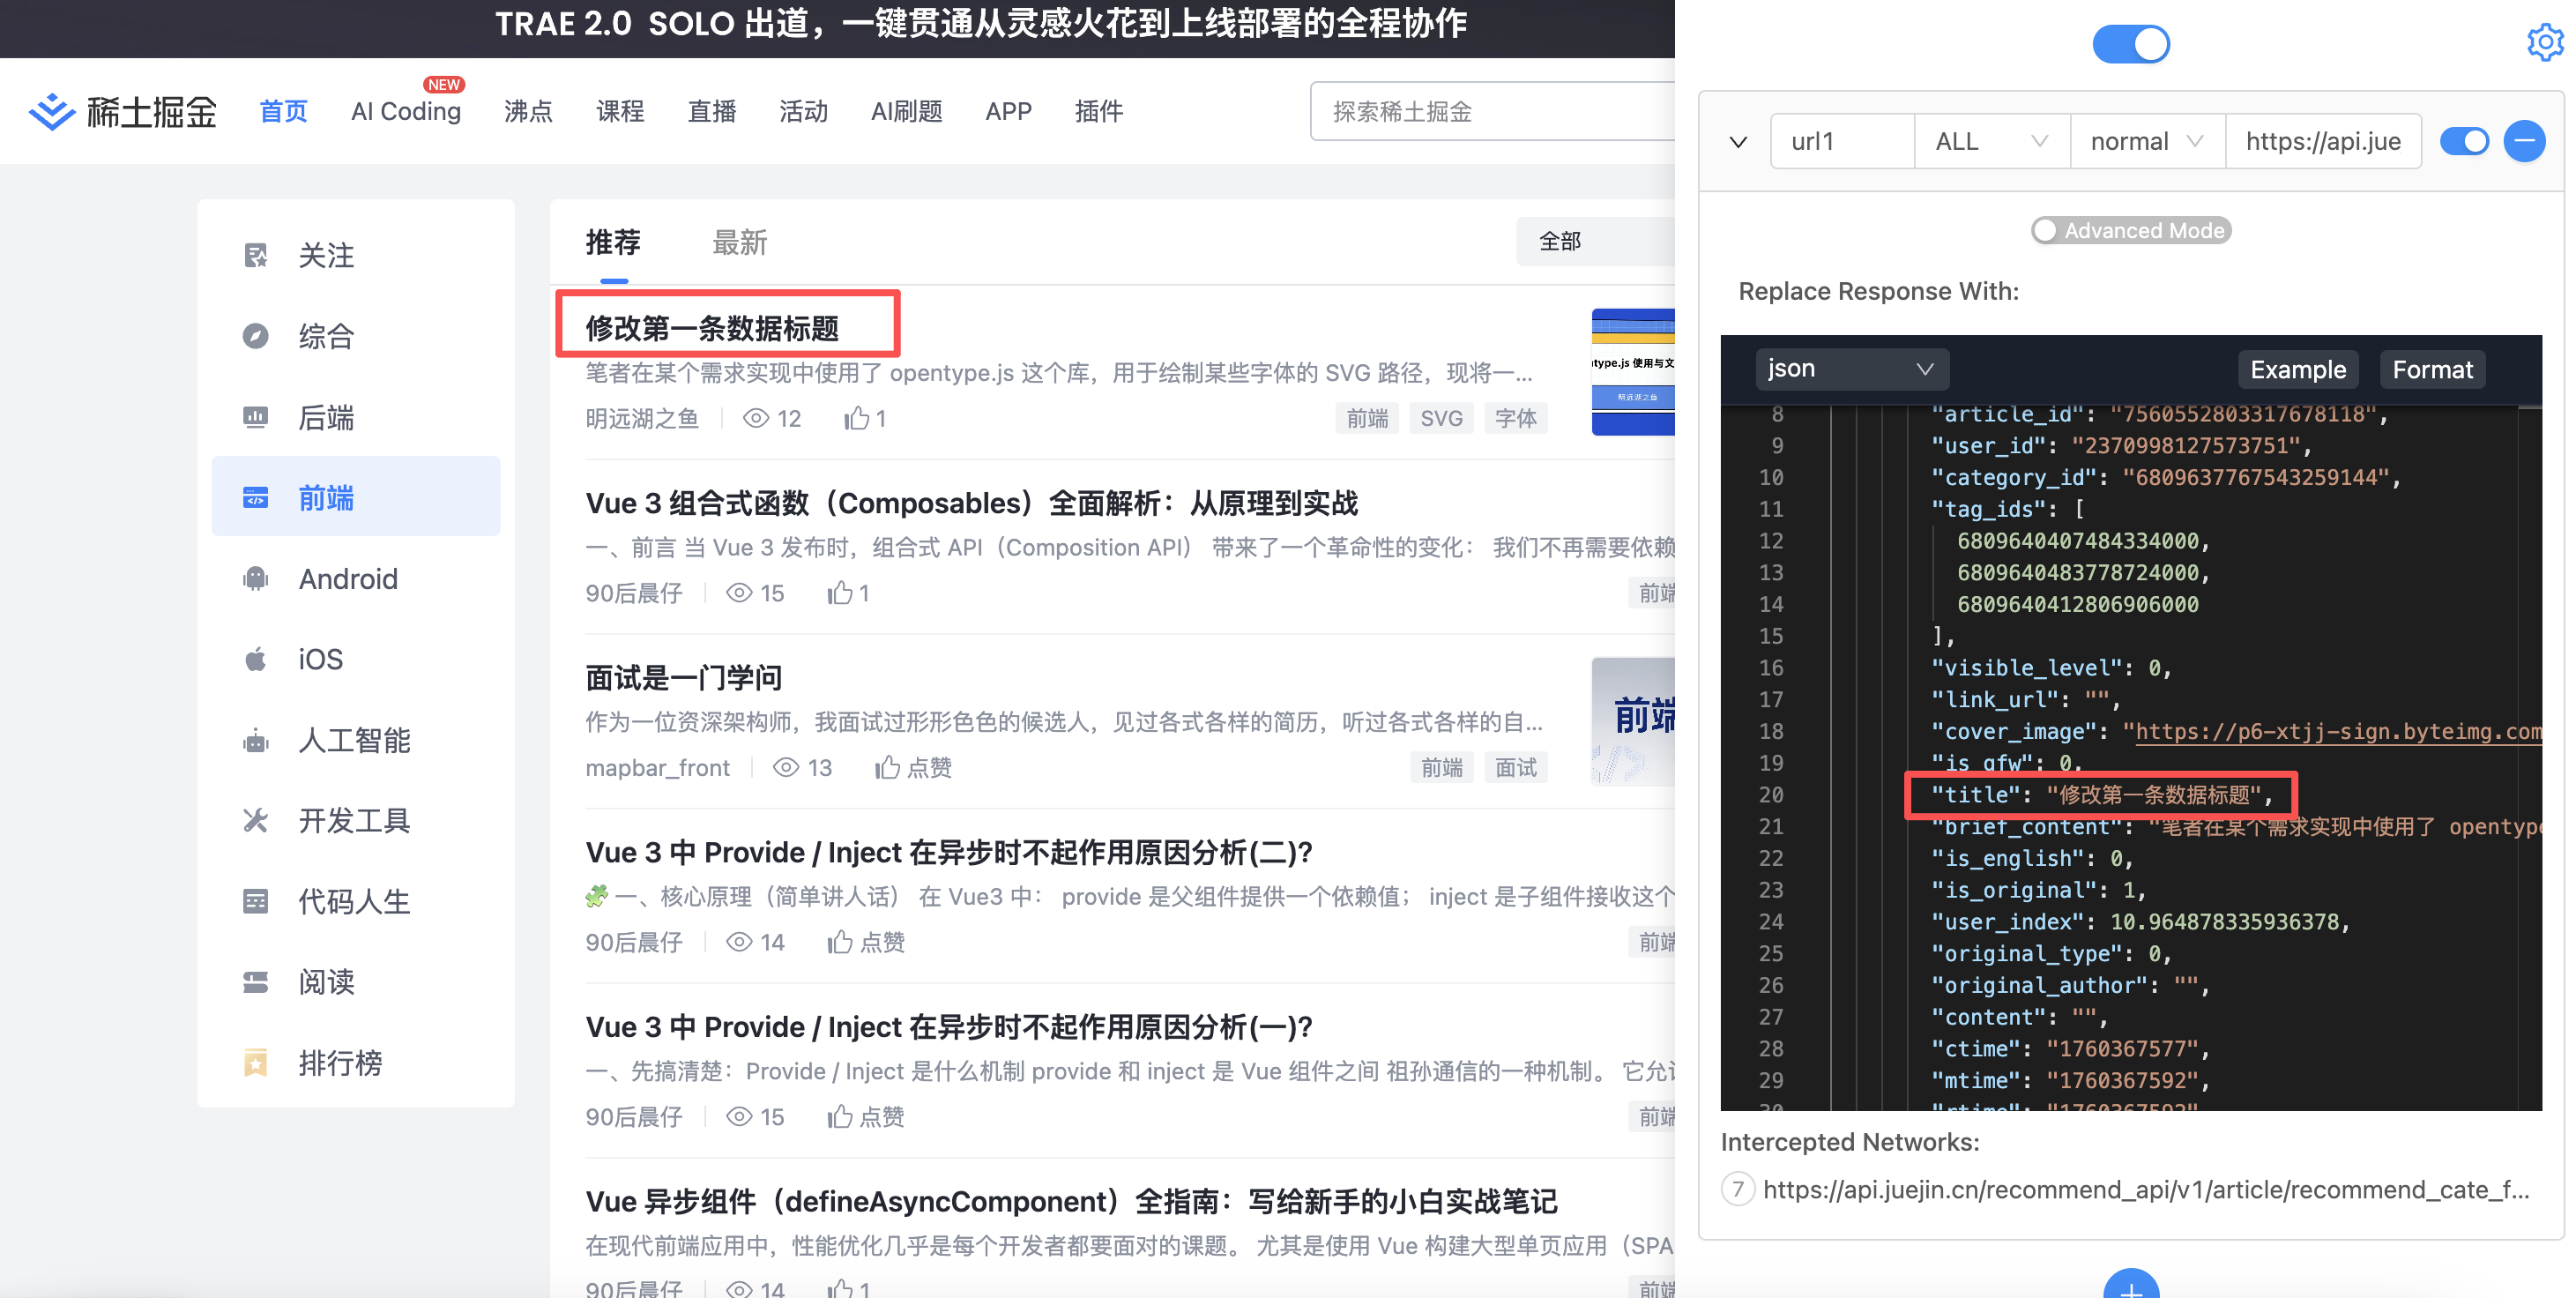This screenshot has height=1298, width=2576.
Task: Toggle the main interceptor switch off
Action: (x=2130, y=44)
